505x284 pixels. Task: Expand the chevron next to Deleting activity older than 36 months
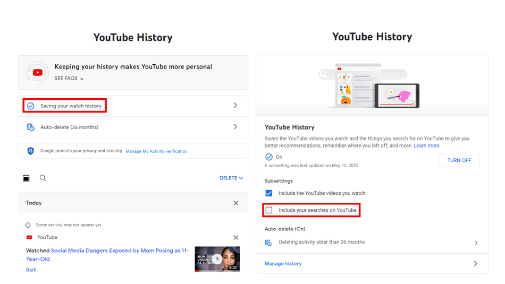(x=476, y=243)
